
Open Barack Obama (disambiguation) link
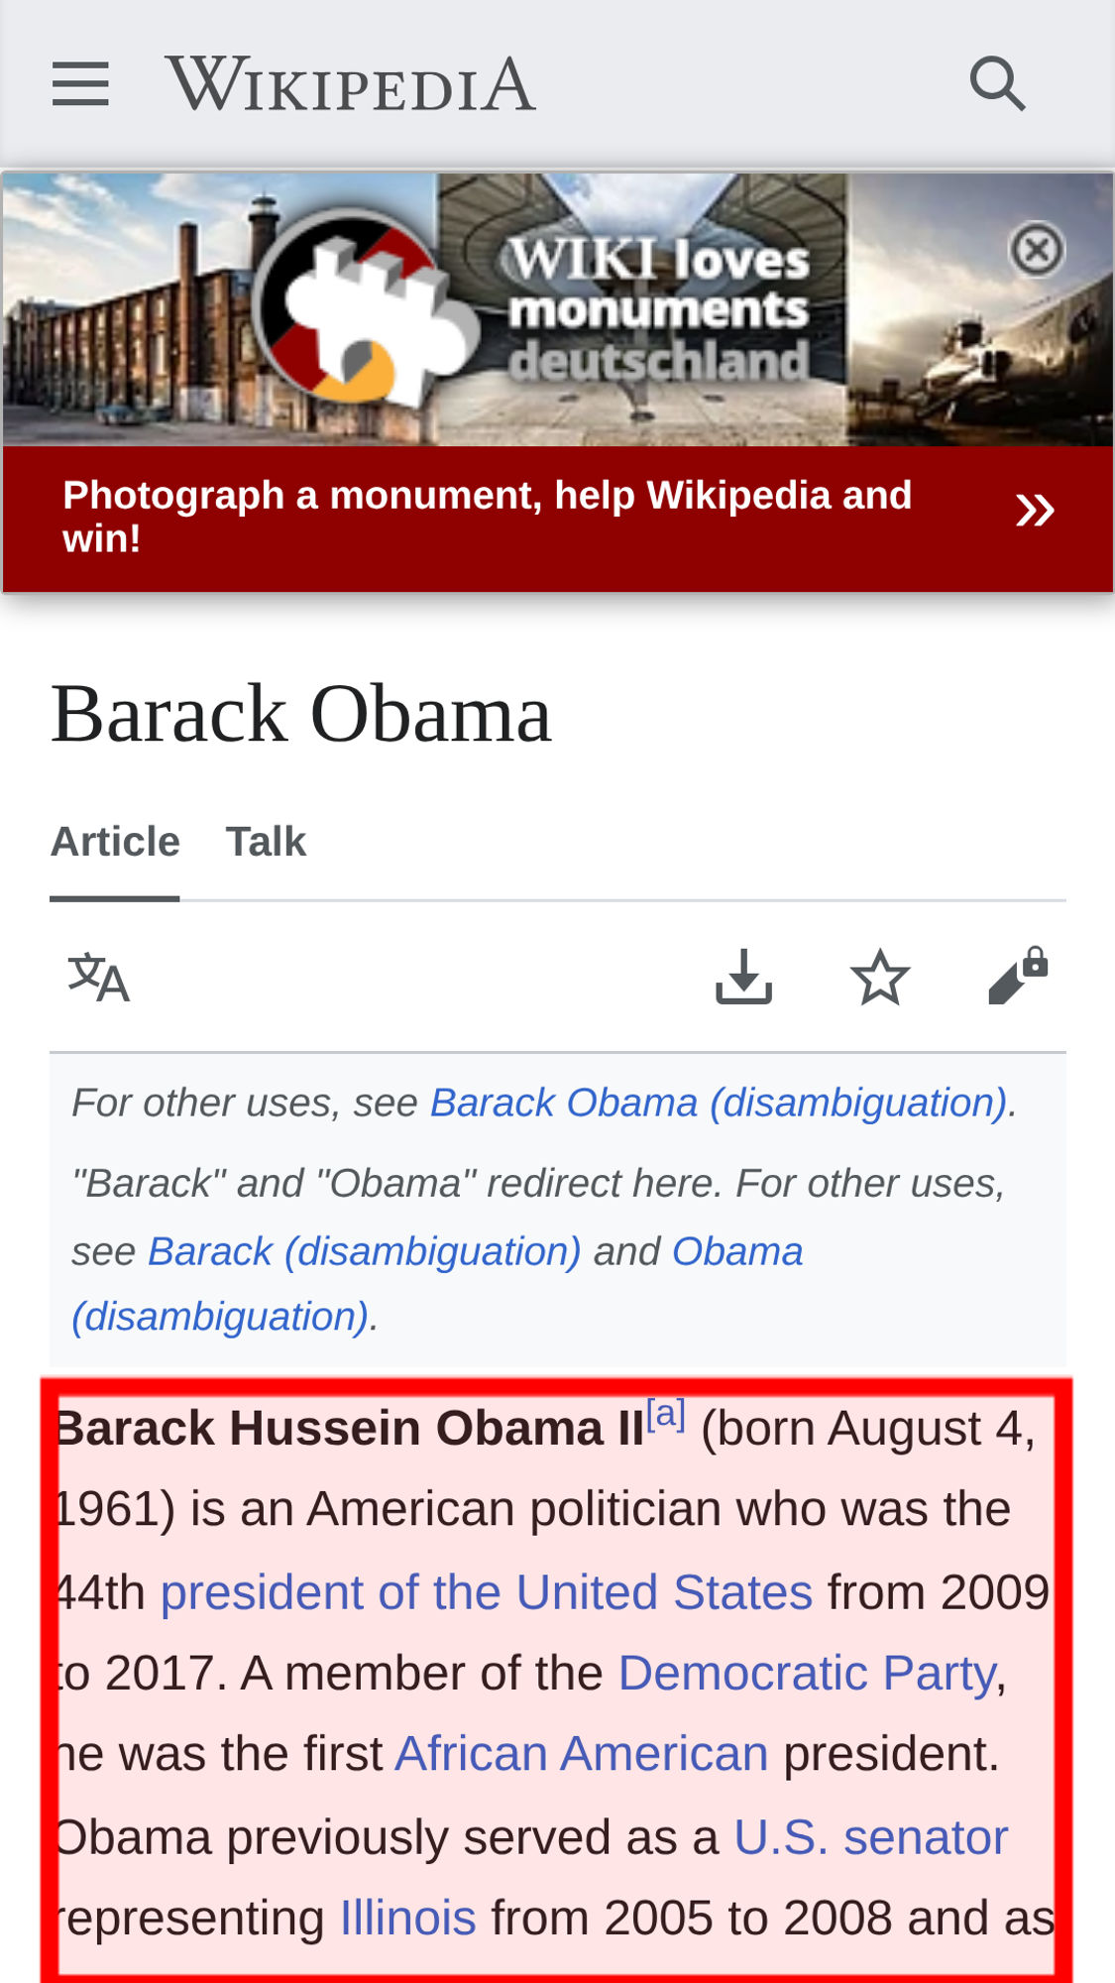point(719,1103)
